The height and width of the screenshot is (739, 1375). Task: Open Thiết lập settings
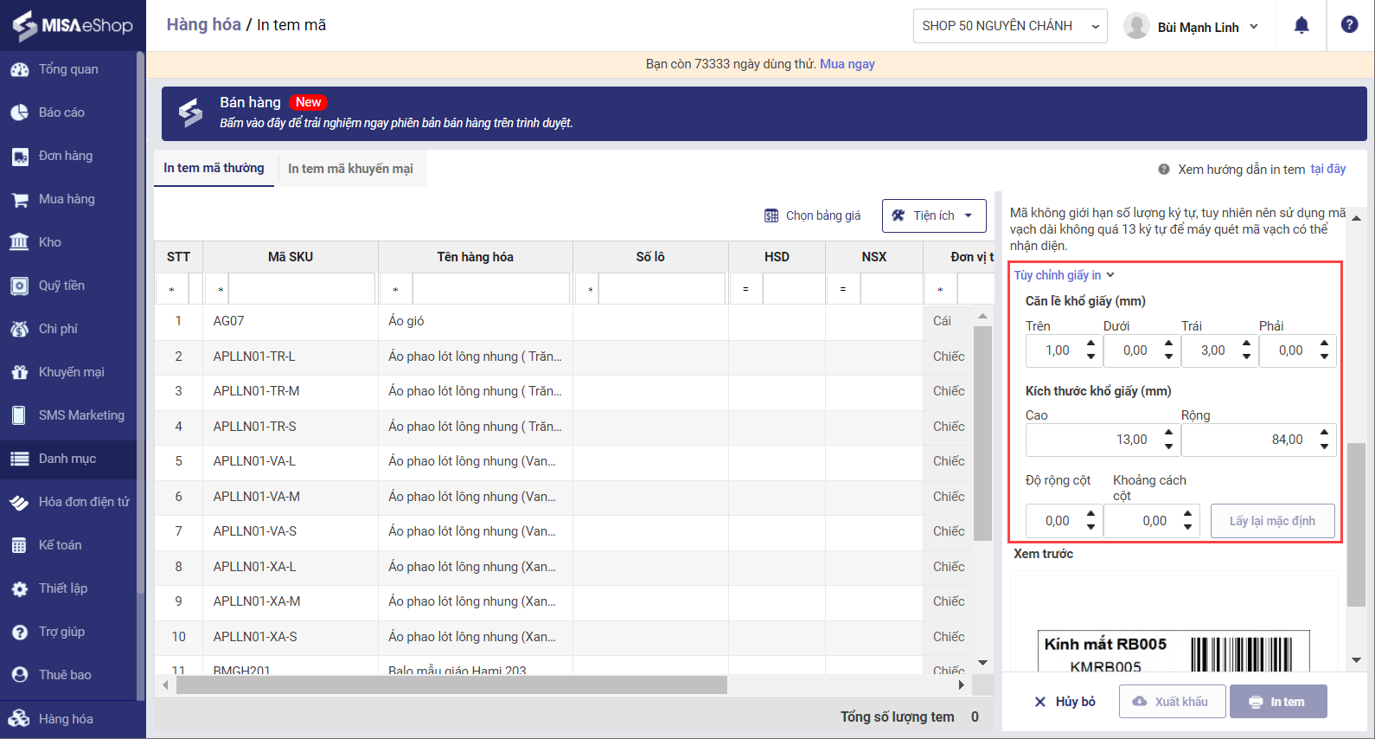tap(62, 588)
